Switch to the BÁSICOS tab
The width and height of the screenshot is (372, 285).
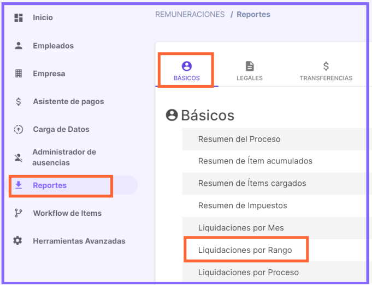(x=187, y=70)
